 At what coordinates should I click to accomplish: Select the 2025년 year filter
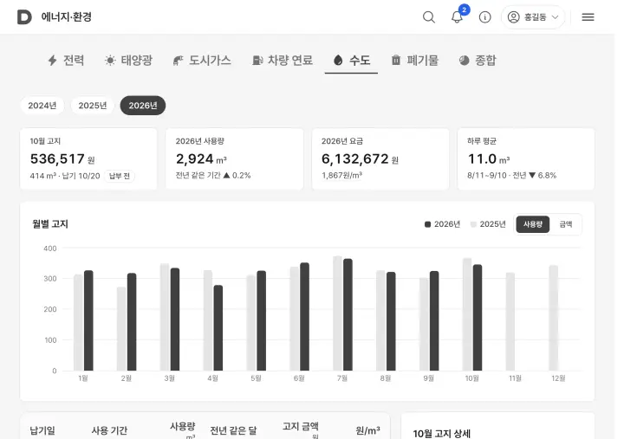[93, 106]
